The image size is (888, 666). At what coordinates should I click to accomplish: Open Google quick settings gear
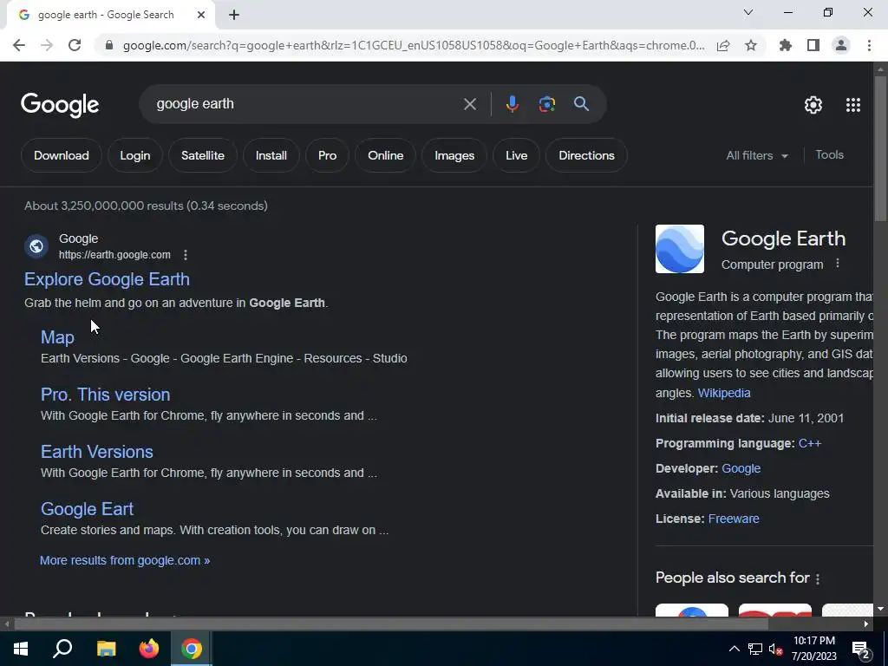tap(813, 105)
